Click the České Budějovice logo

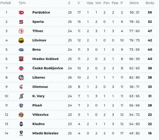[x=21, y=68]
